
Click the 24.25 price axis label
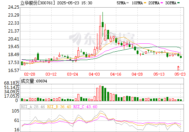13,7
